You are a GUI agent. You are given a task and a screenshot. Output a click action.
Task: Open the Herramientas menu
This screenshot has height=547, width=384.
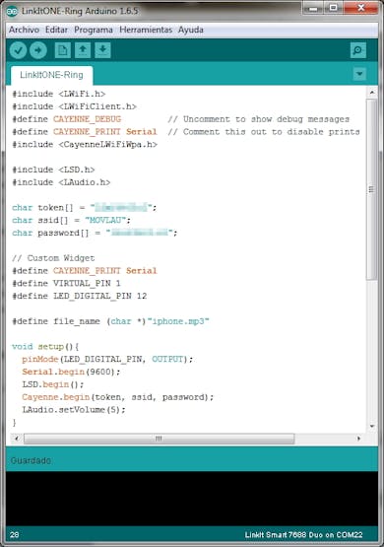pyautogui.click(x=146, y=30)
